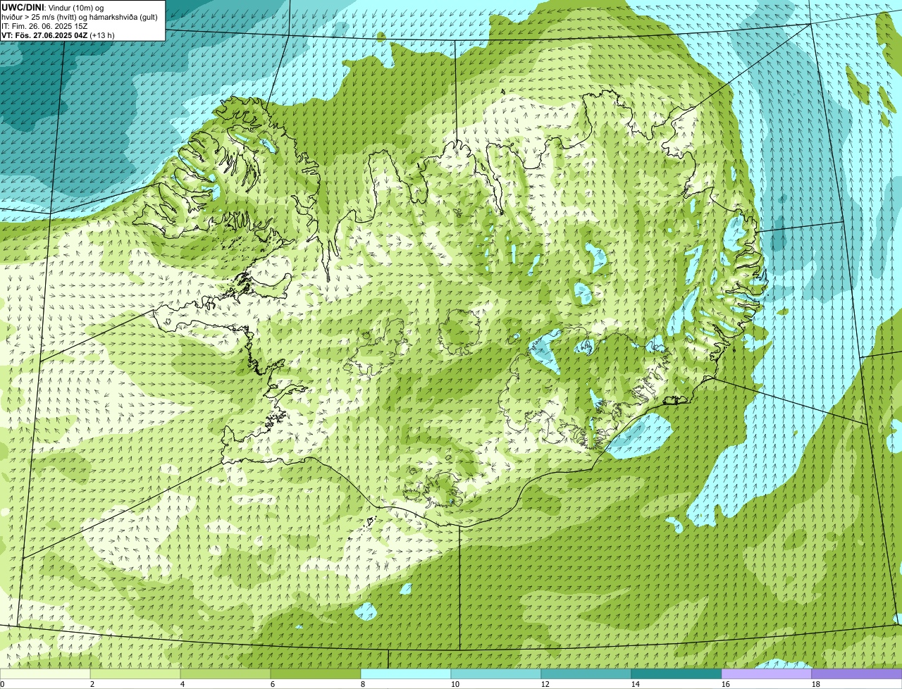Click the '6' scale label
Viewport: 902px width, 689px height.
tap(273, 684)
